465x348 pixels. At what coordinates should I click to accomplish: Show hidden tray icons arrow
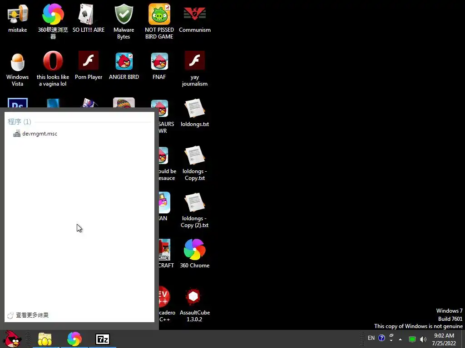point(401,339)
